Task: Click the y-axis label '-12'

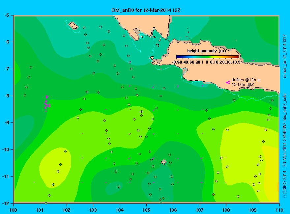Action: [x=5, y=203]
